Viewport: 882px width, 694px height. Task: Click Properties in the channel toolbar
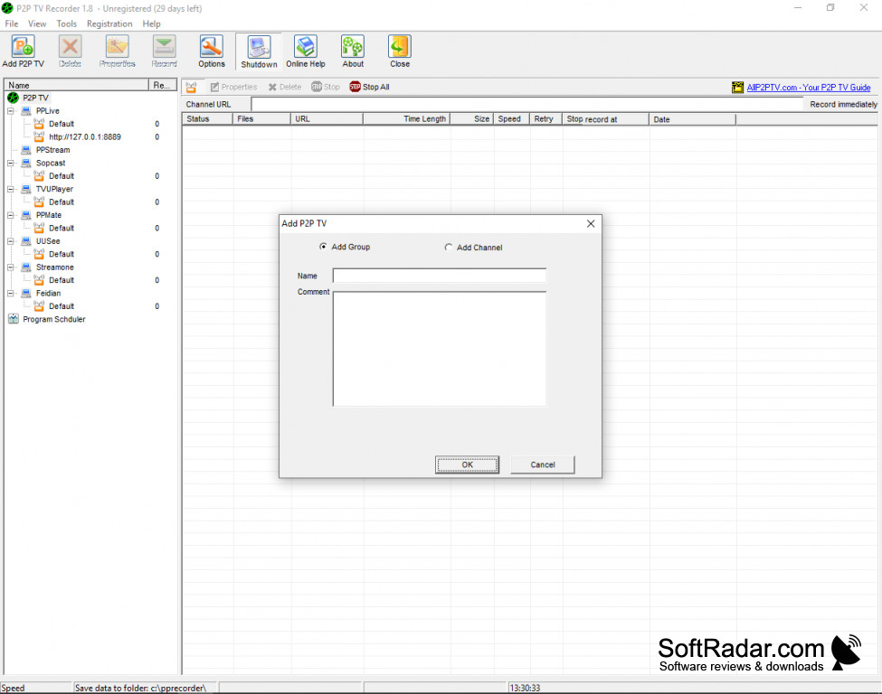tap(233, 87)
